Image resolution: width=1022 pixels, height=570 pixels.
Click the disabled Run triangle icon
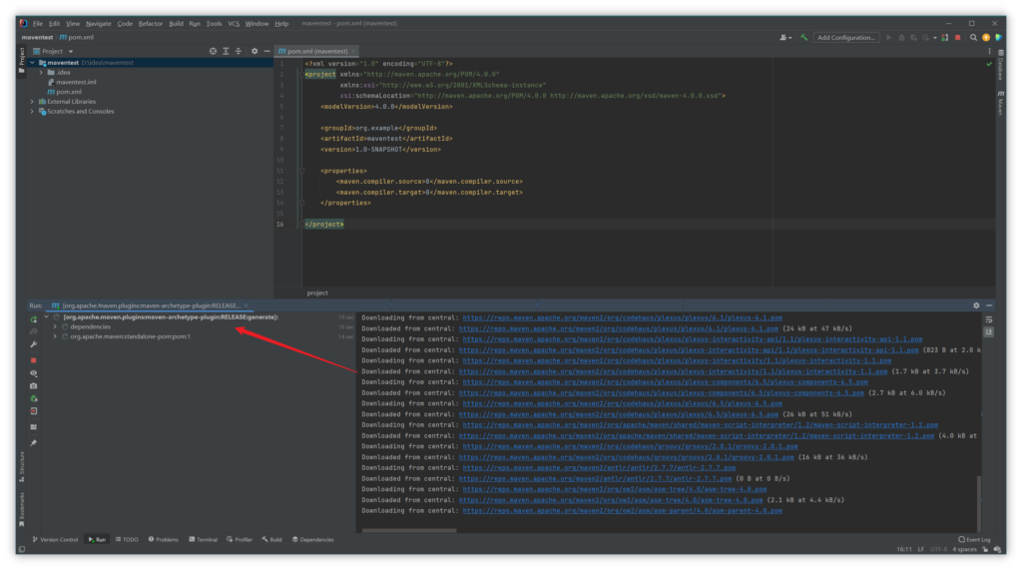(x=888, y=38)
